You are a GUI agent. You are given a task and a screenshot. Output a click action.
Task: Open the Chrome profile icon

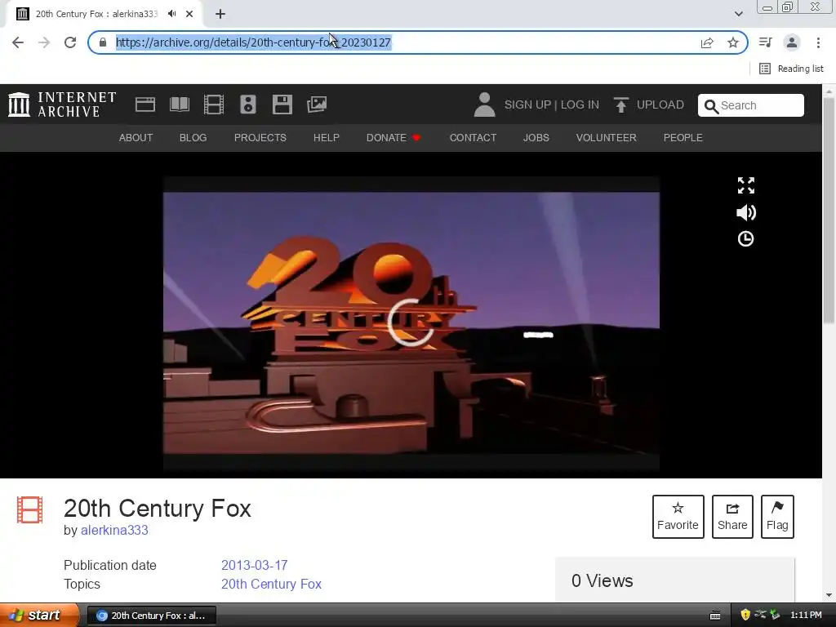click(792, 42)
